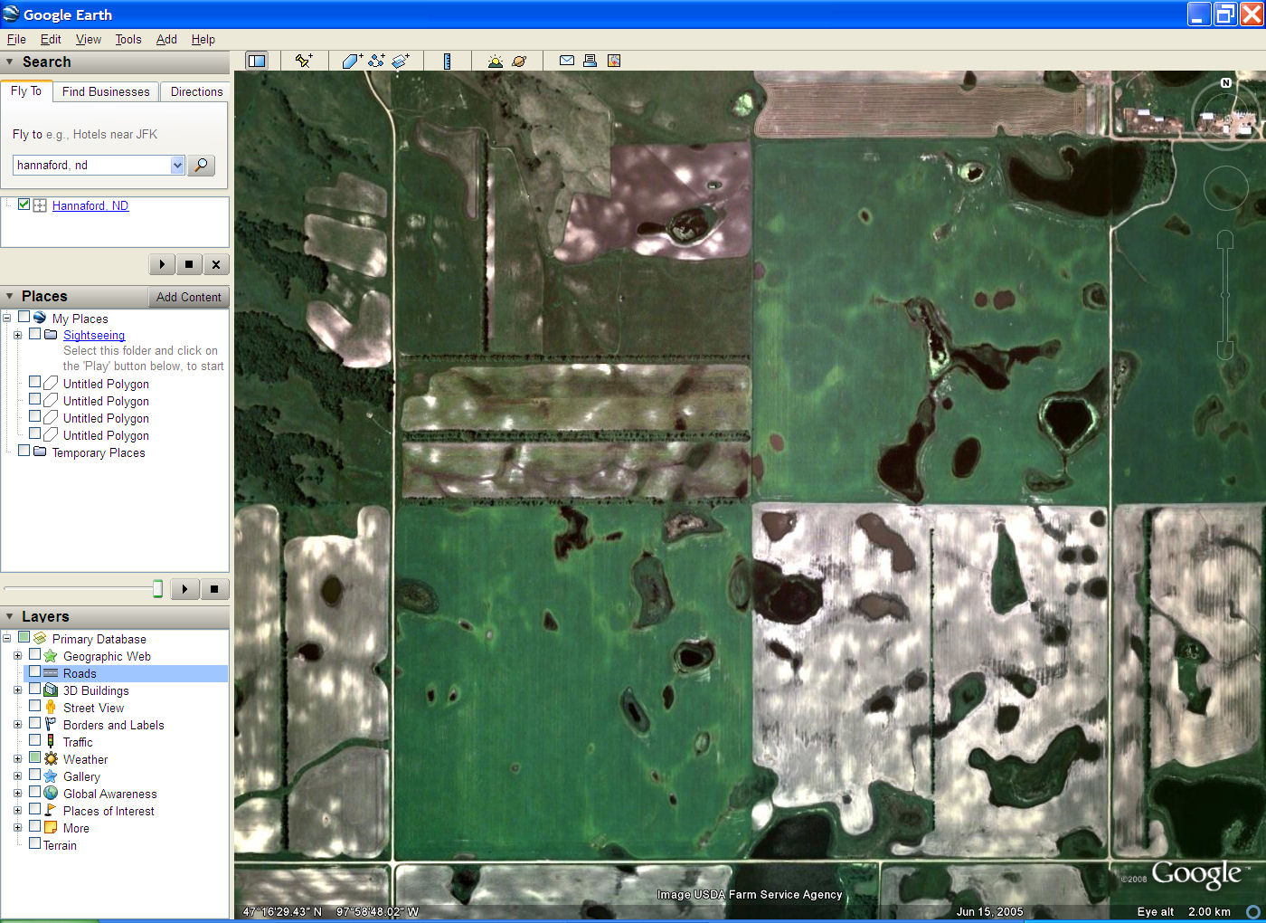Screen dimensions: 1266x923
Task: Check the Temporary Places checkbox
Action: [24, 452]
